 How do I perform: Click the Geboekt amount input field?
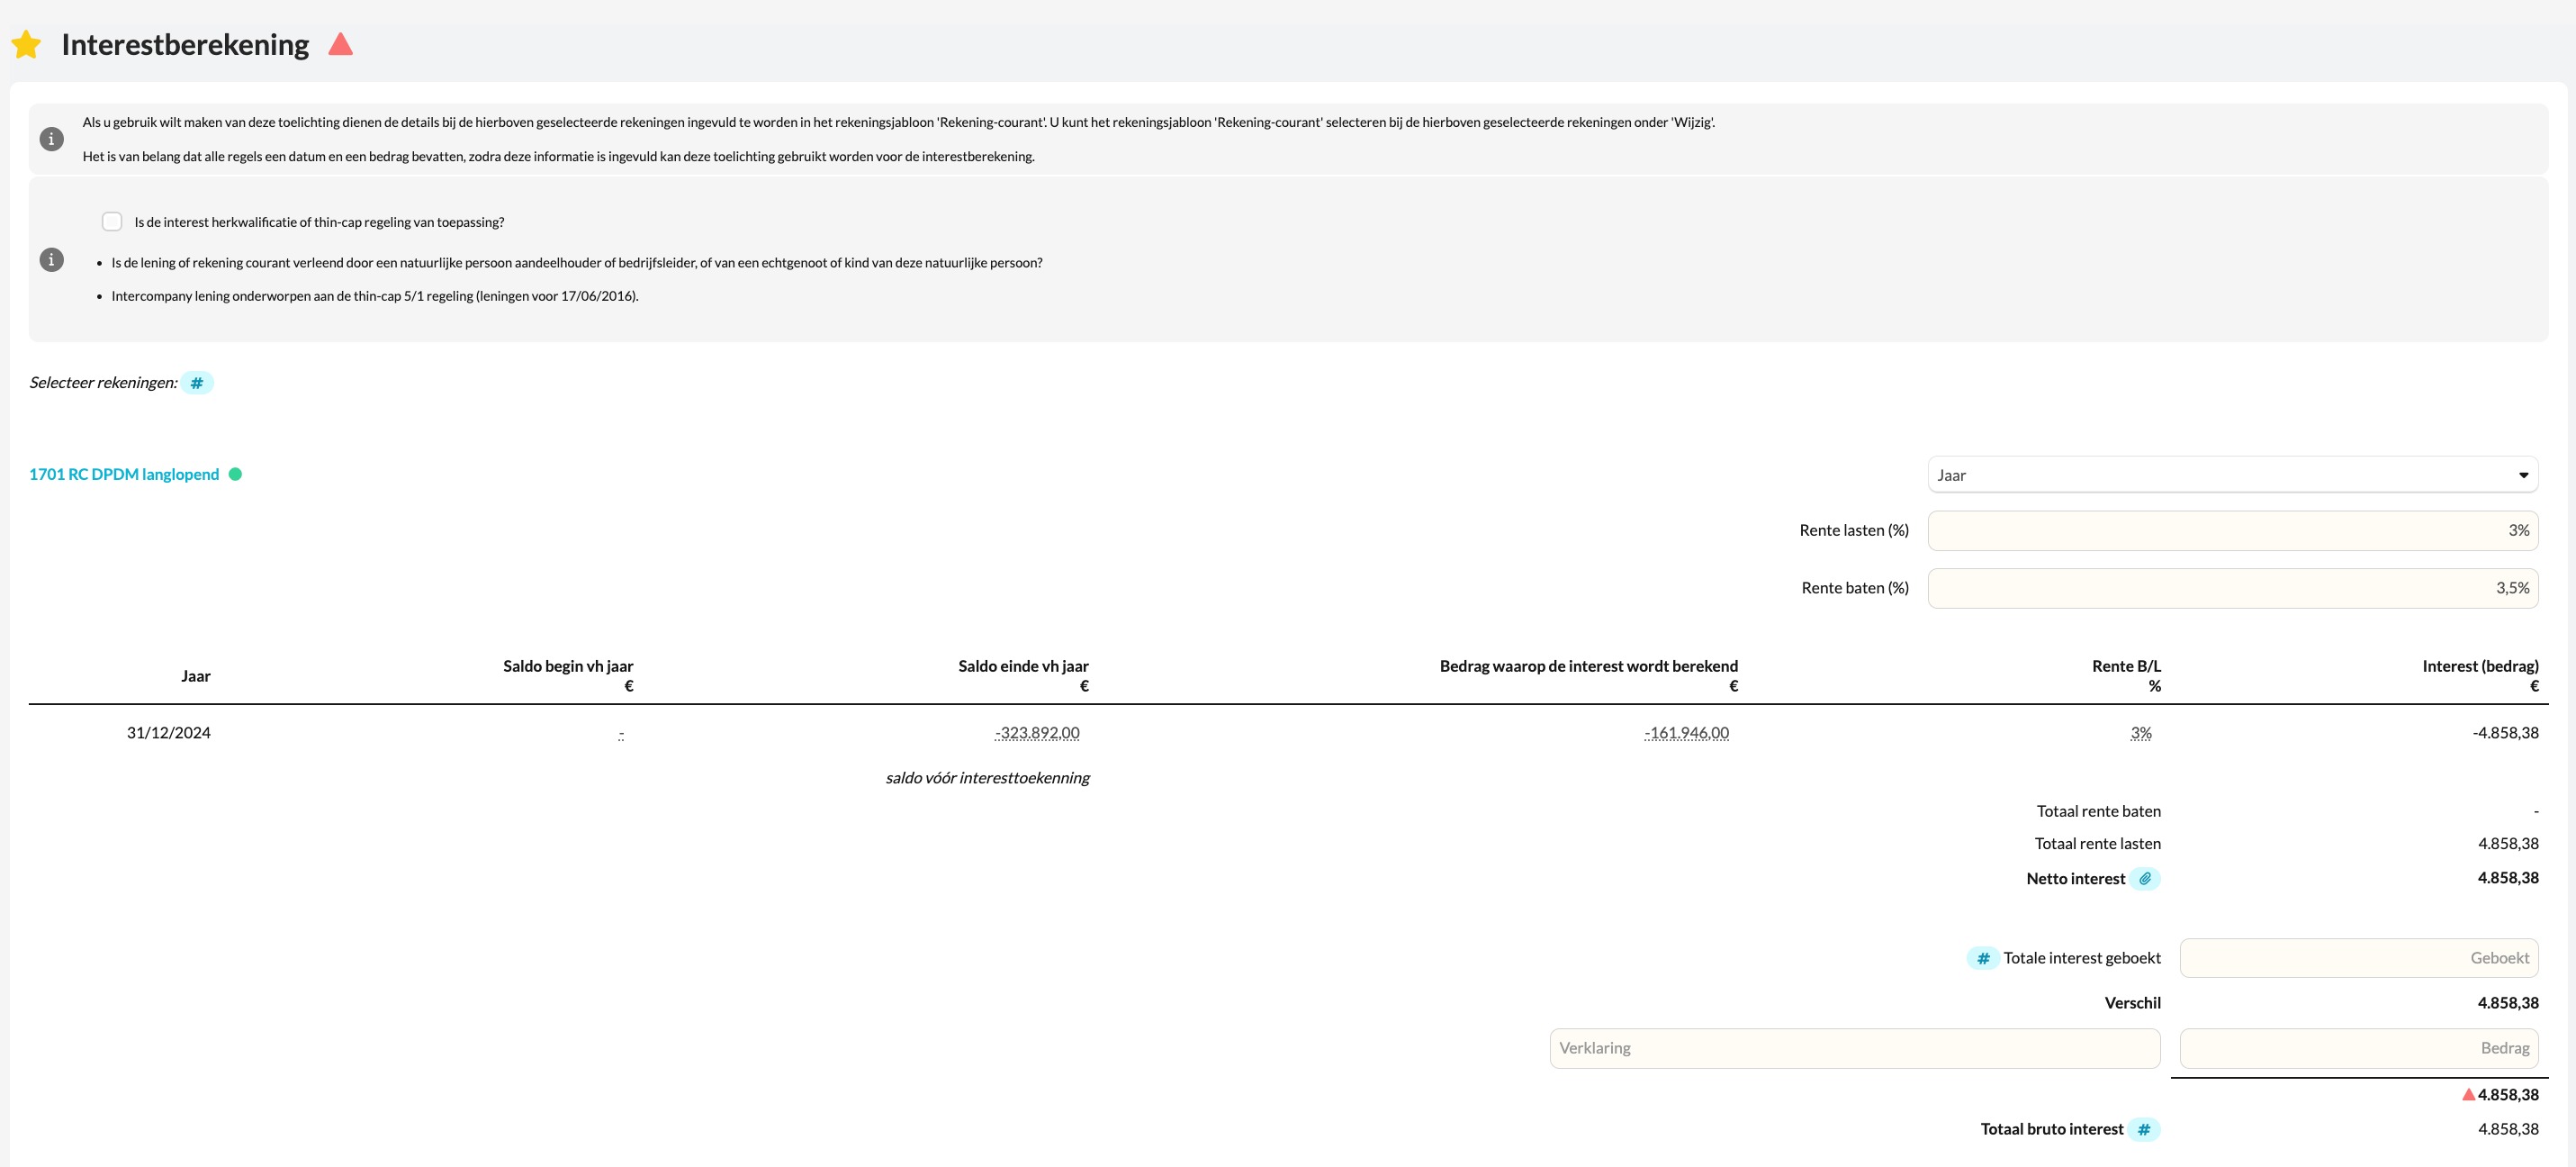pos(2358,959)
